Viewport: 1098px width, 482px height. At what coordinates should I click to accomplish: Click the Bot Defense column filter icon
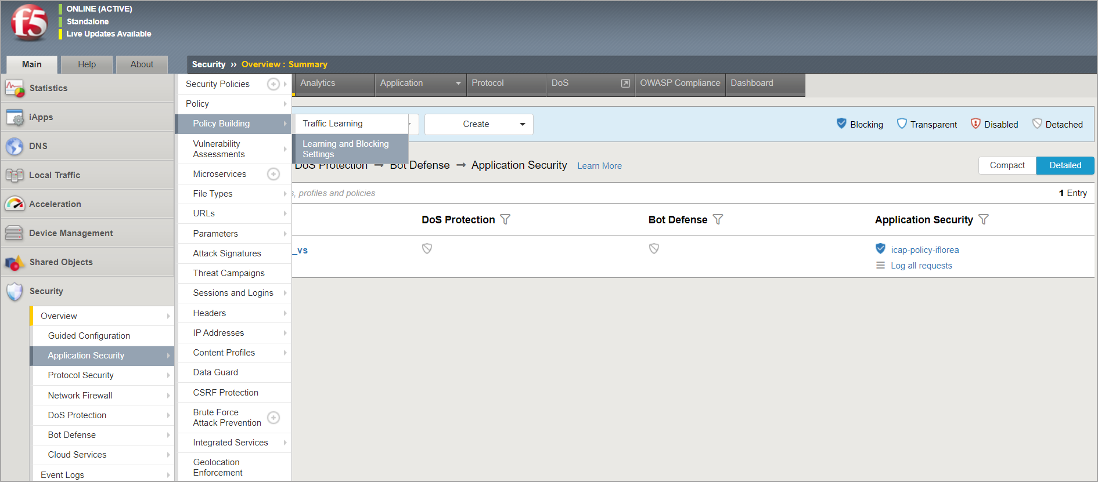(718, 220)
